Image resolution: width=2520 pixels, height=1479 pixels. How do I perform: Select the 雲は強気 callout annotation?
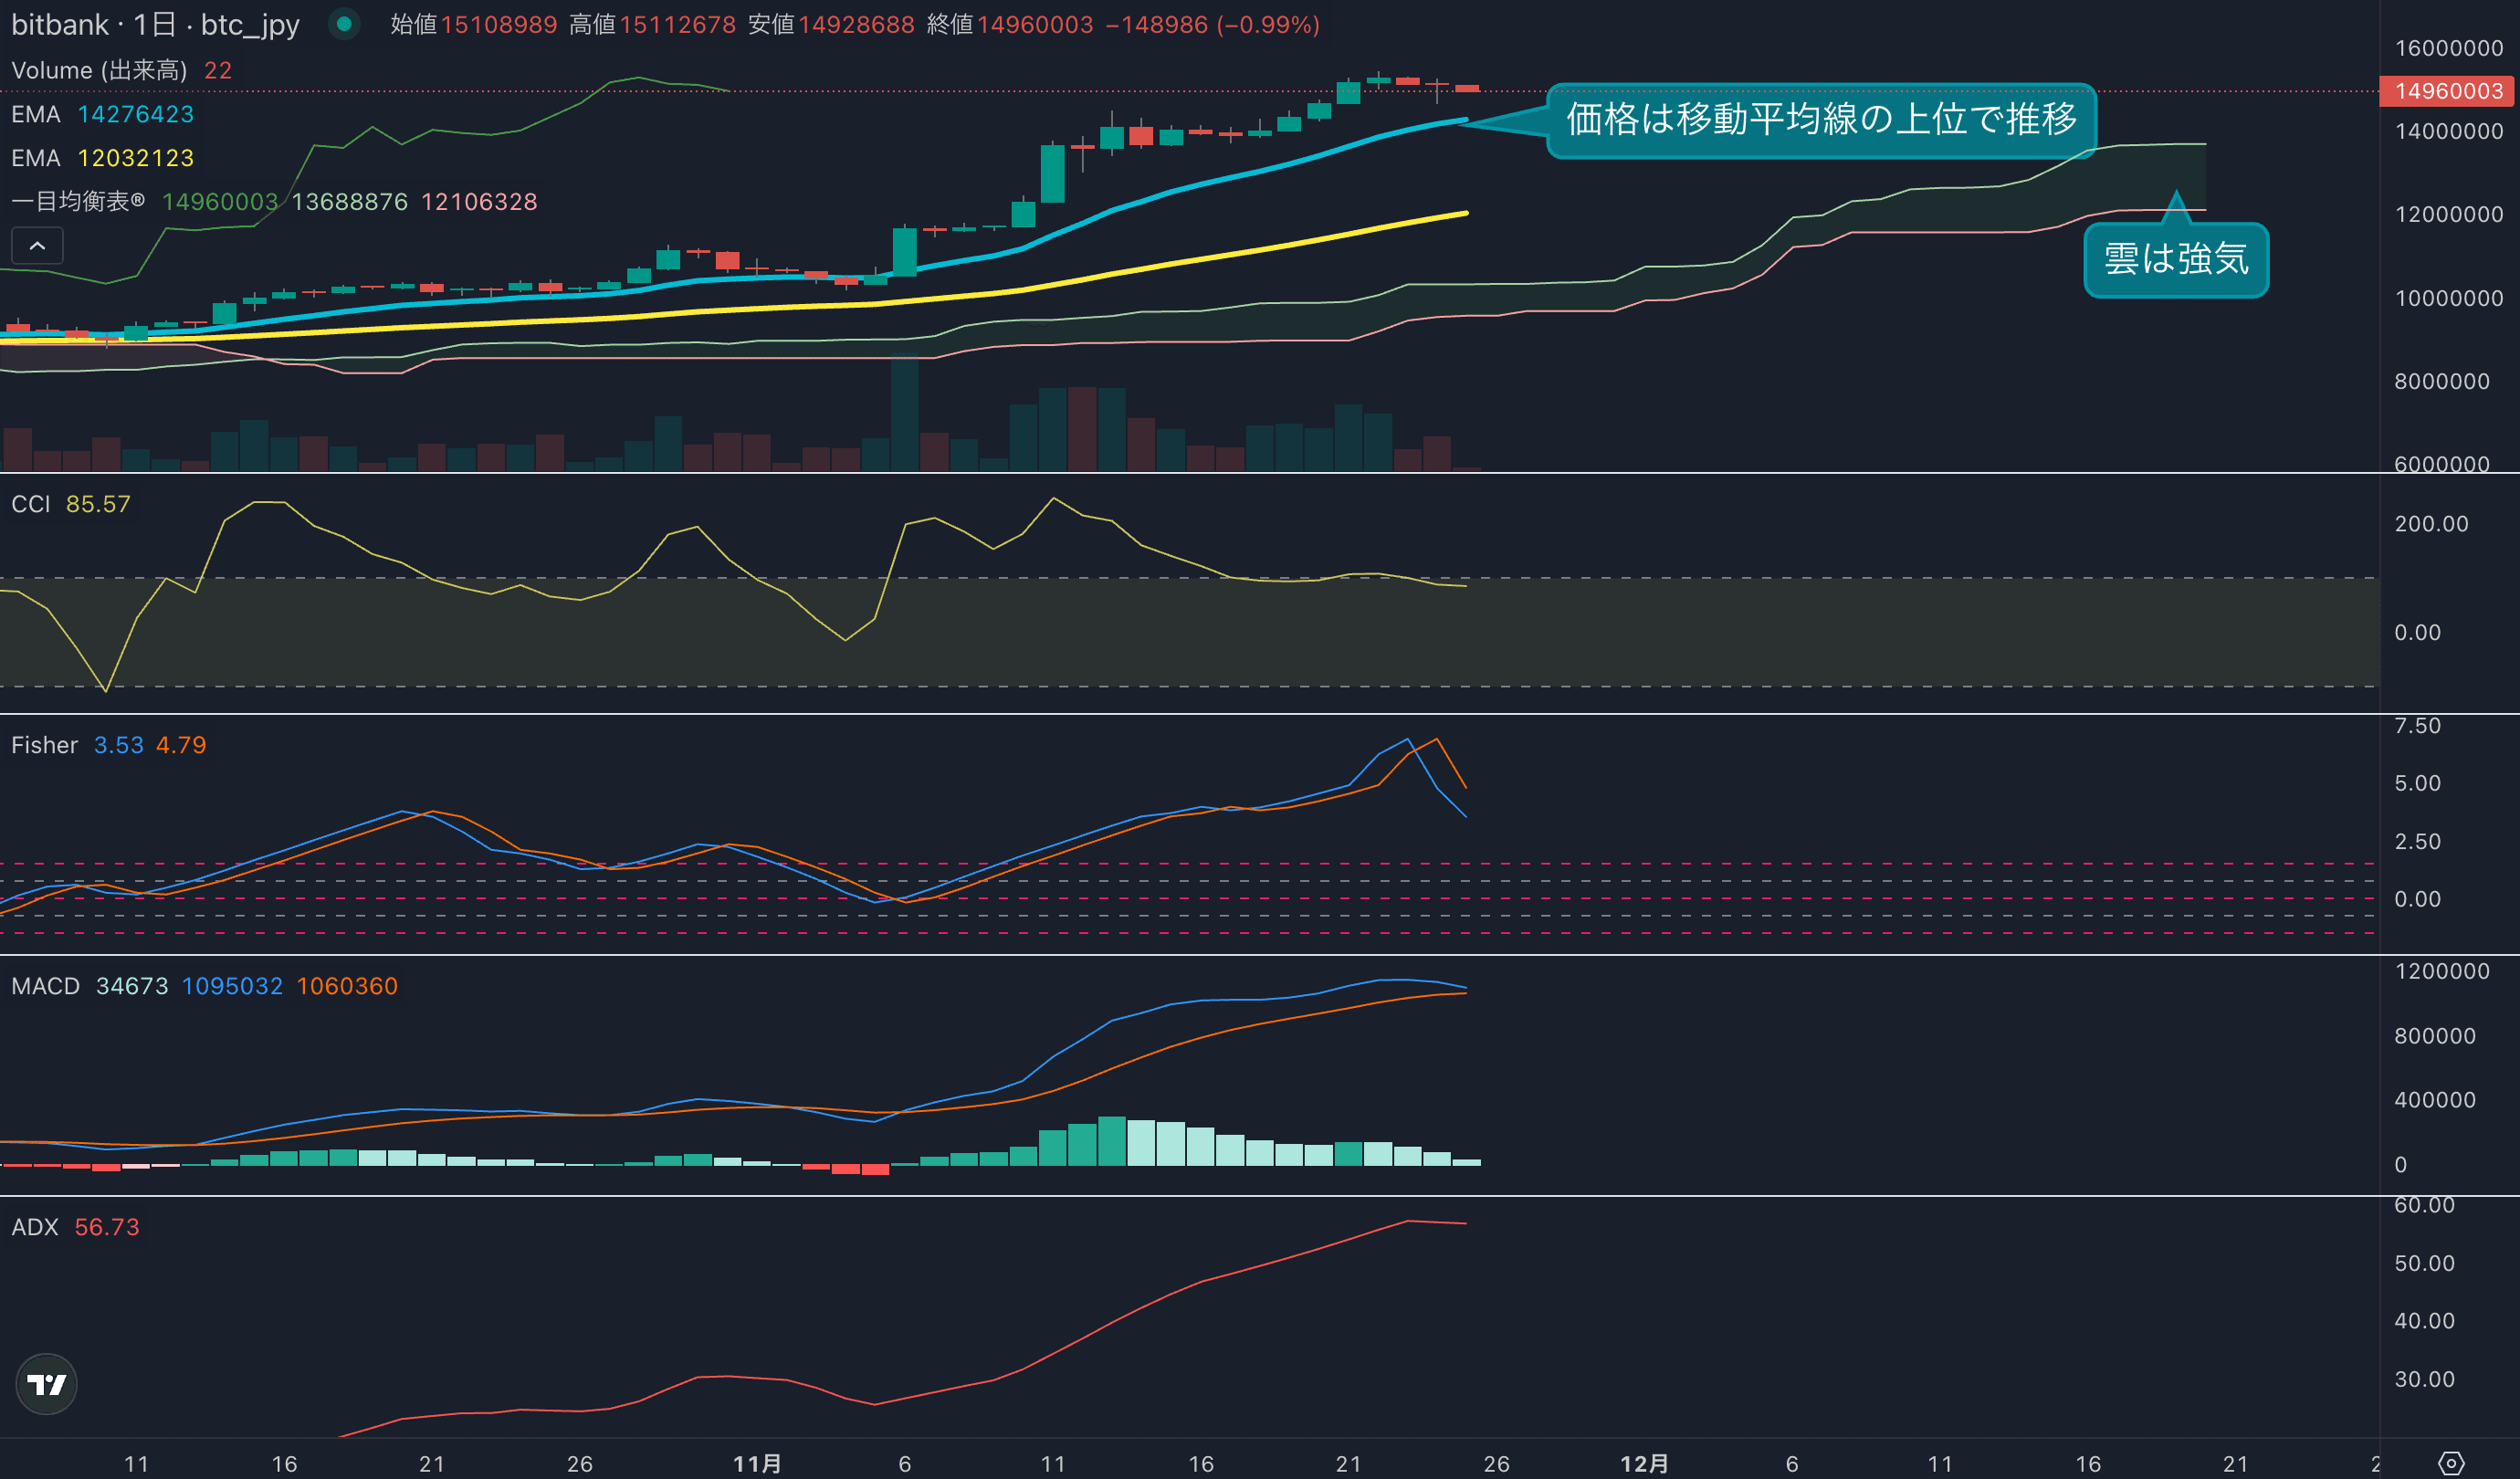[2175, 260]
